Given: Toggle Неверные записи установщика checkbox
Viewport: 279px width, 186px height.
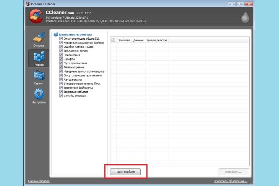Looking at the screenshot, I should click(x=61, y=71).
